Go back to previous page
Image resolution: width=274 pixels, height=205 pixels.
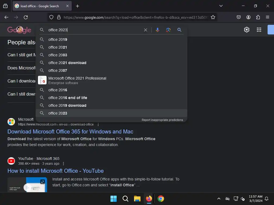pos(6,17)
